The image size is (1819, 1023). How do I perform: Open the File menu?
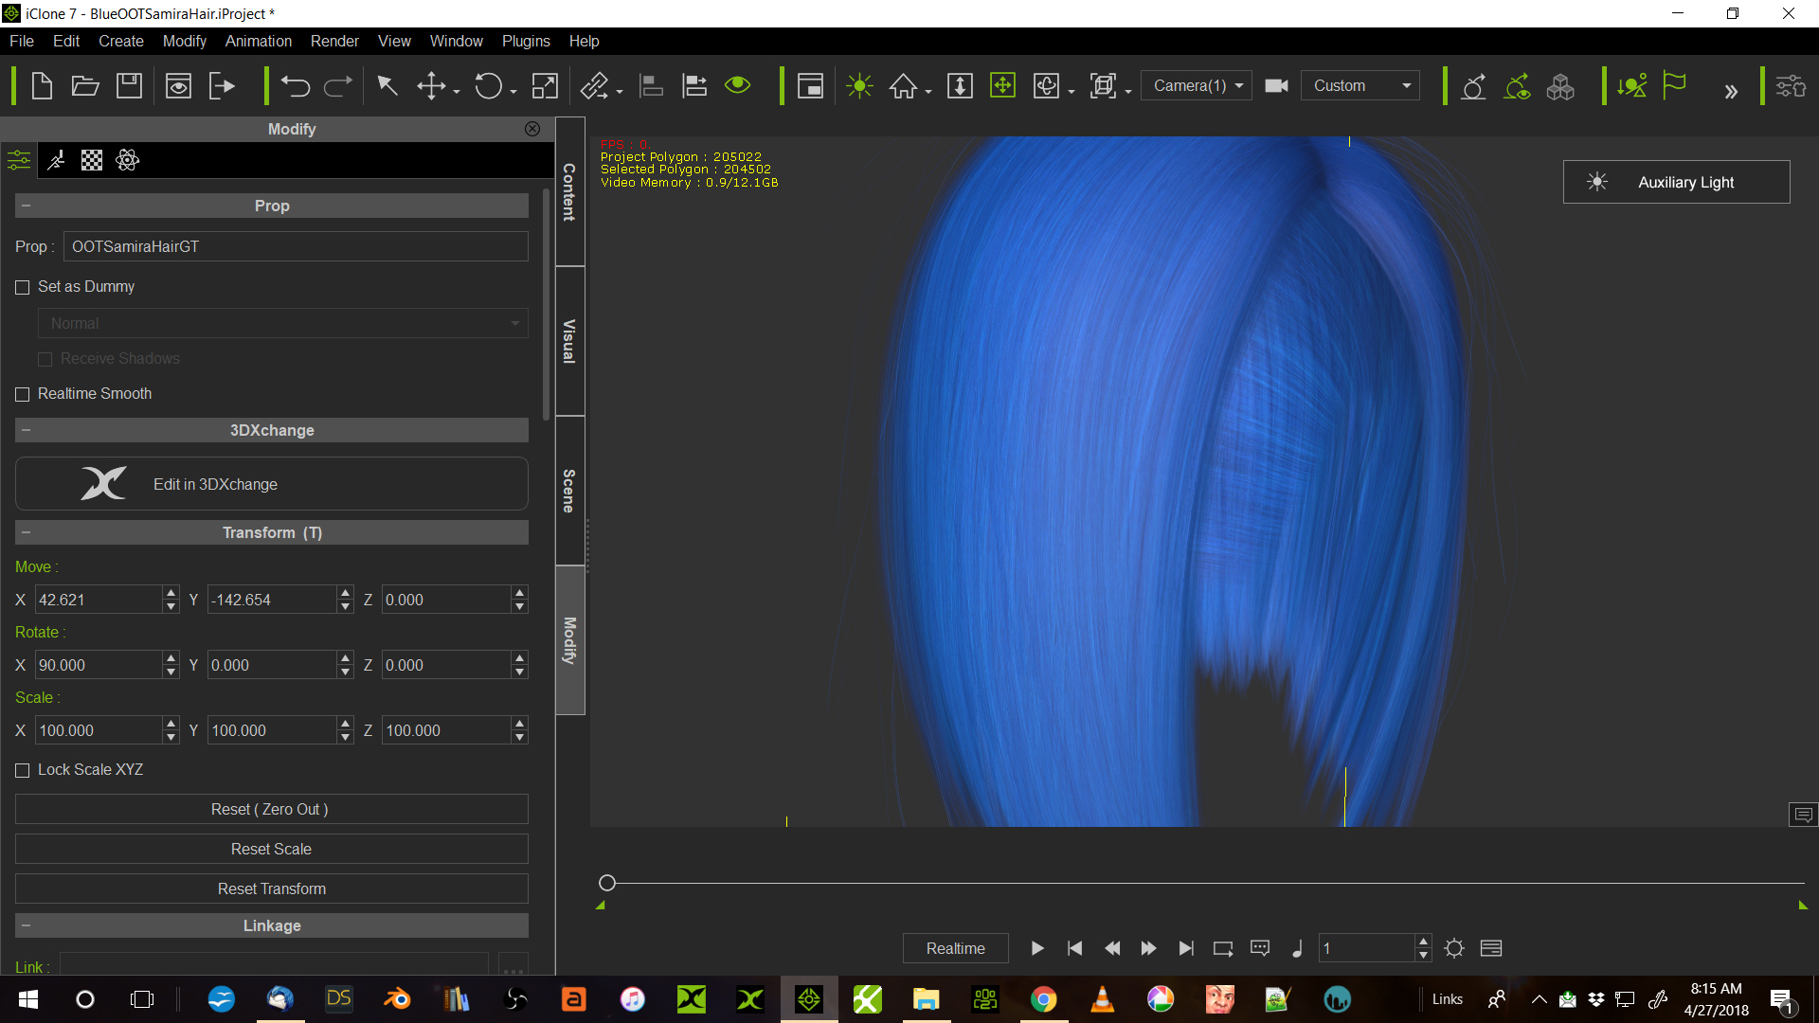pos(21,42)
